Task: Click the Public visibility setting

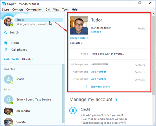Action: click(141, 29)
